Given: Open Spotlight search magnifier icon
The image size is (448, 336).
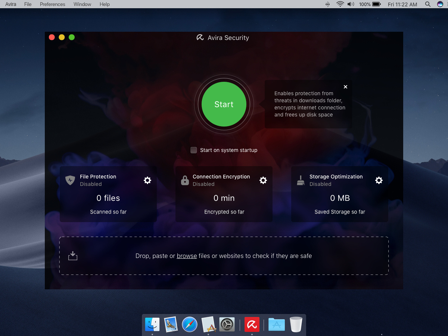Looking at the screenshot, I should pos(428,4).
